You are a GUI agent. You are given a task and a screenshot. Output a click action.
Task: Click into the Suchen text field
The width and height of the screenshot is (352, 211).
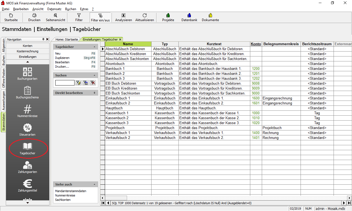(x=65, y=83)
